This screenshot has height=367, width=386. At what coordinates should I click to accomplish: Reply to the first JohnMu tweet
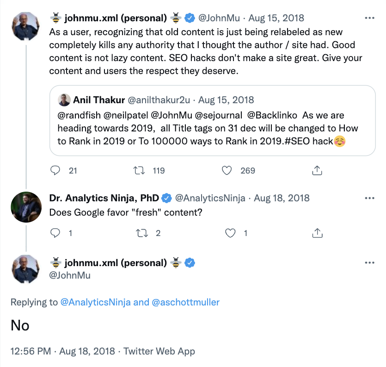(55, 171)
